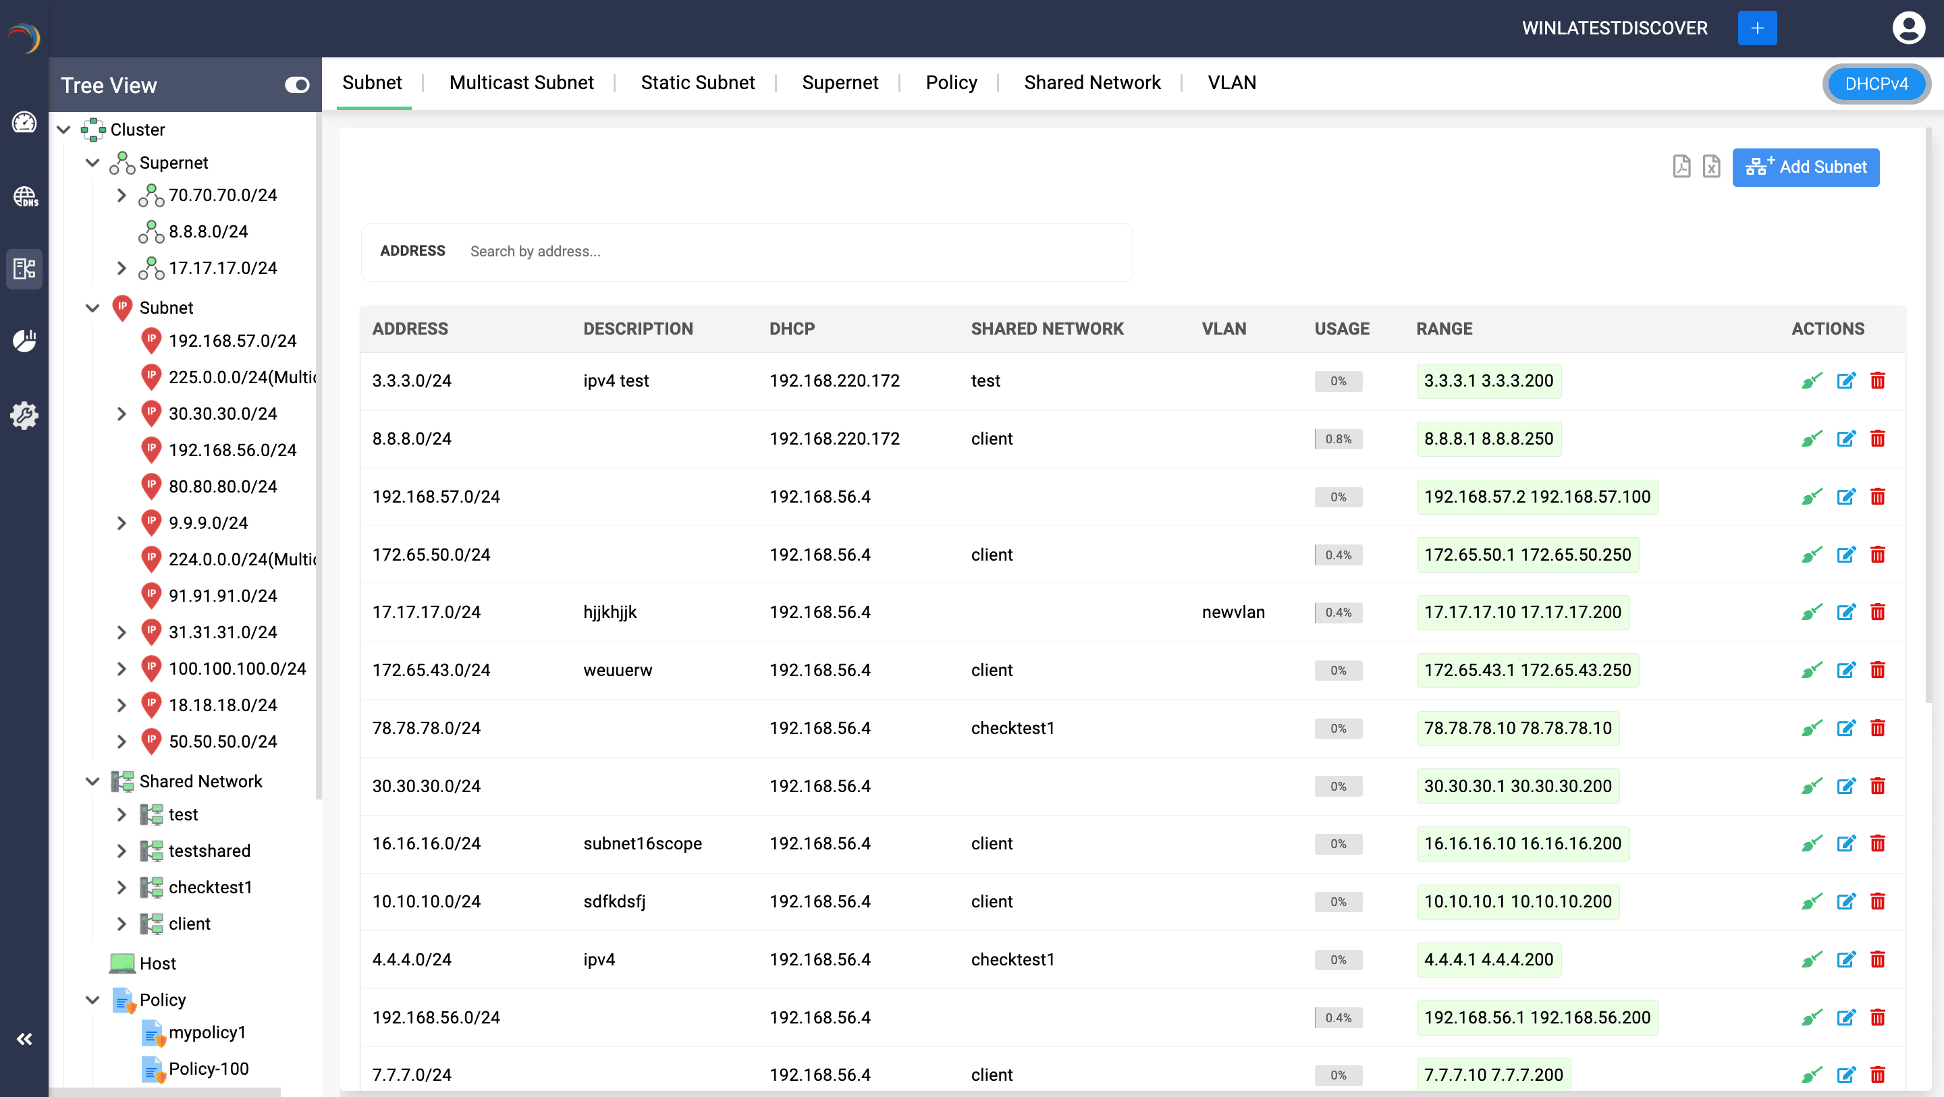
Task: Delete the 3.3.3.0/24 subnet row
Action: (1878, 381)
